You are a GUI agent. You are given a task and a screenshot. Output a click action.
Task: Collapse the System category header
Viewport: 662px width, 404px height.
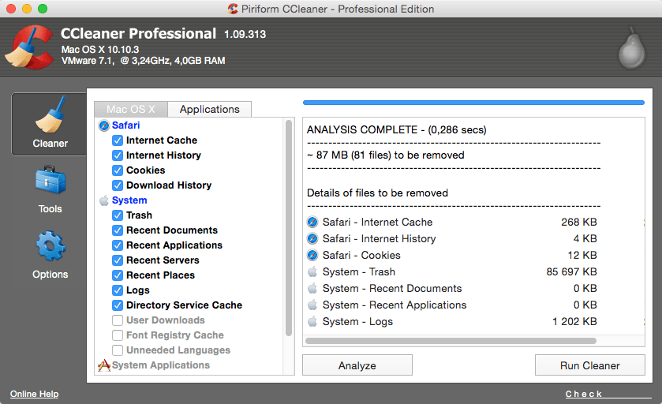pyautogui.click(x=129, y=200)
